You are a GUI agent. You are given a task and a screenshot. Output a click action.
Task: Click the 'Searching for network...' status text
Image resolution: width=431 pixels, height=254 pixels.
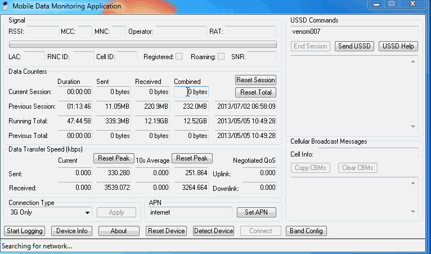pos(37,246)
